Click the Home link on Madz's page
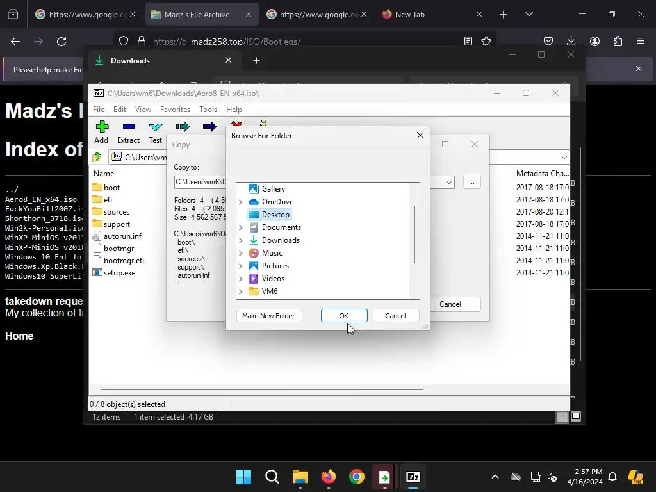This screenshot has height=492, width=656. (x=19, y=336)
